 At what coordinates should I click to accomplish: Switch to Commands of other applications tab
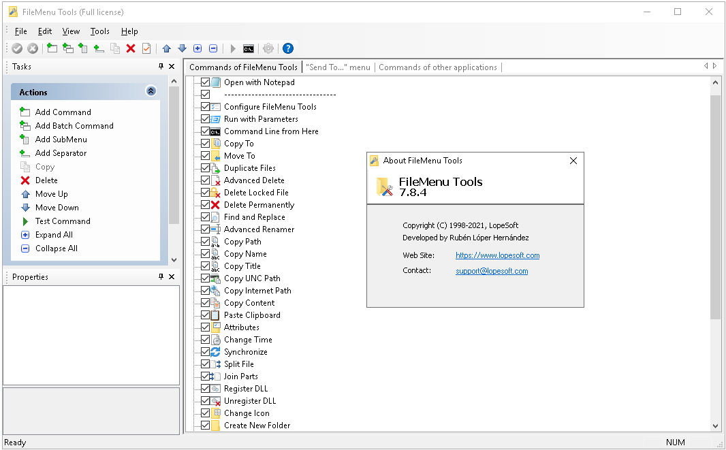click(x=438, y=67)
